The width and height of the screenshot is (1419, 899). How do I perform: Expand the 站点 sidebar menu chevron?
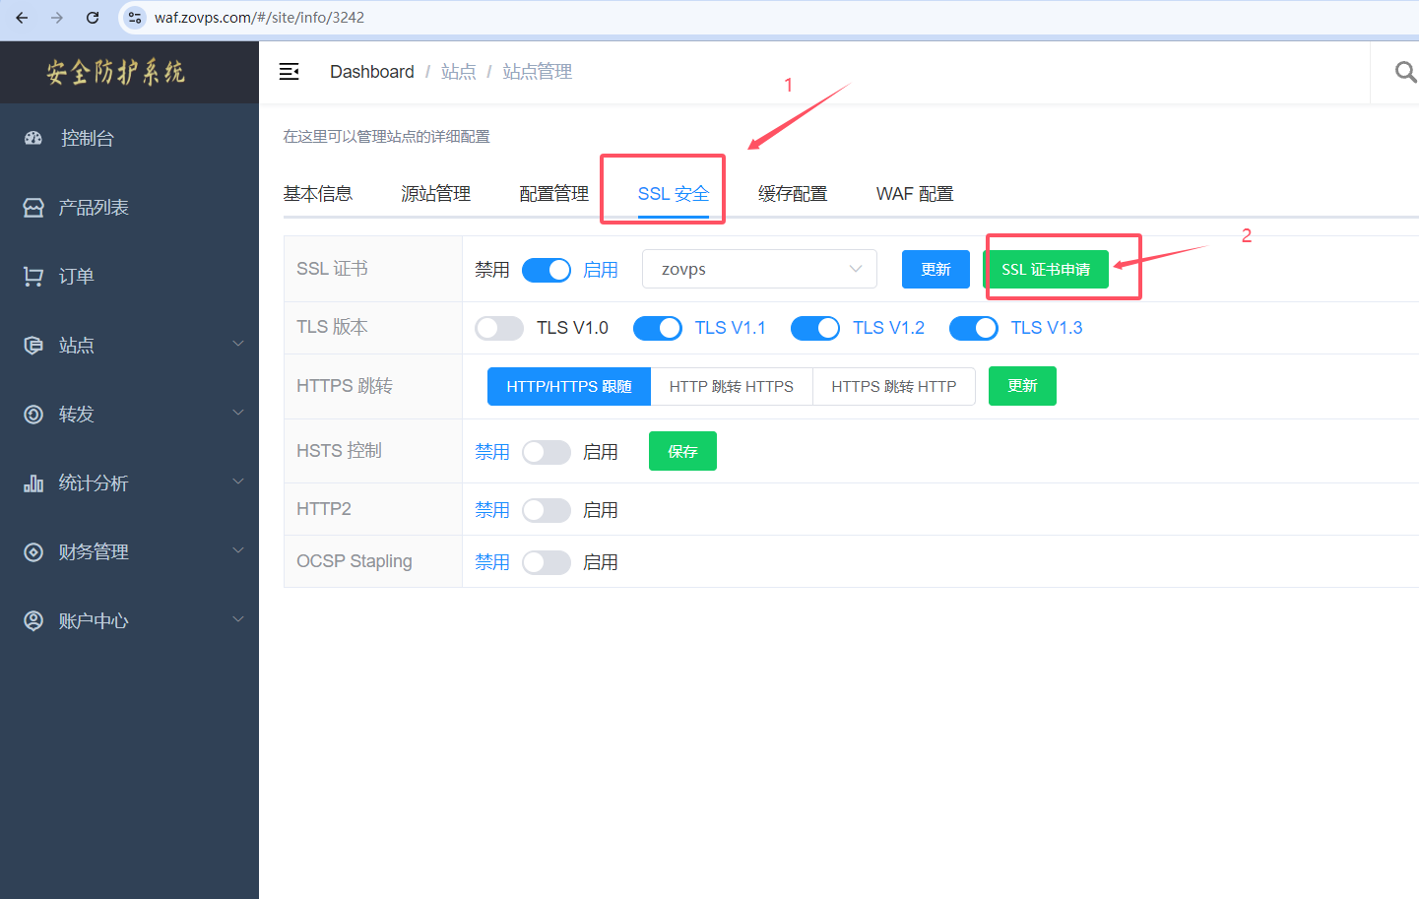click(237, 344)
